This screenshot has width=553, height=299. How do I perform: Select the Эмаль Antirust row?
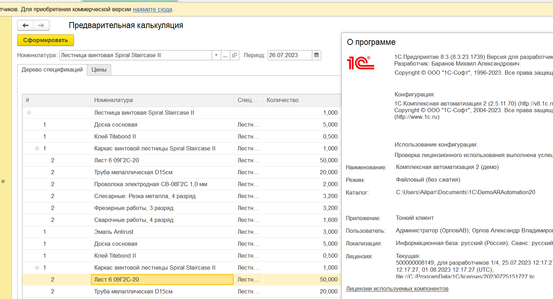(182, 232)
